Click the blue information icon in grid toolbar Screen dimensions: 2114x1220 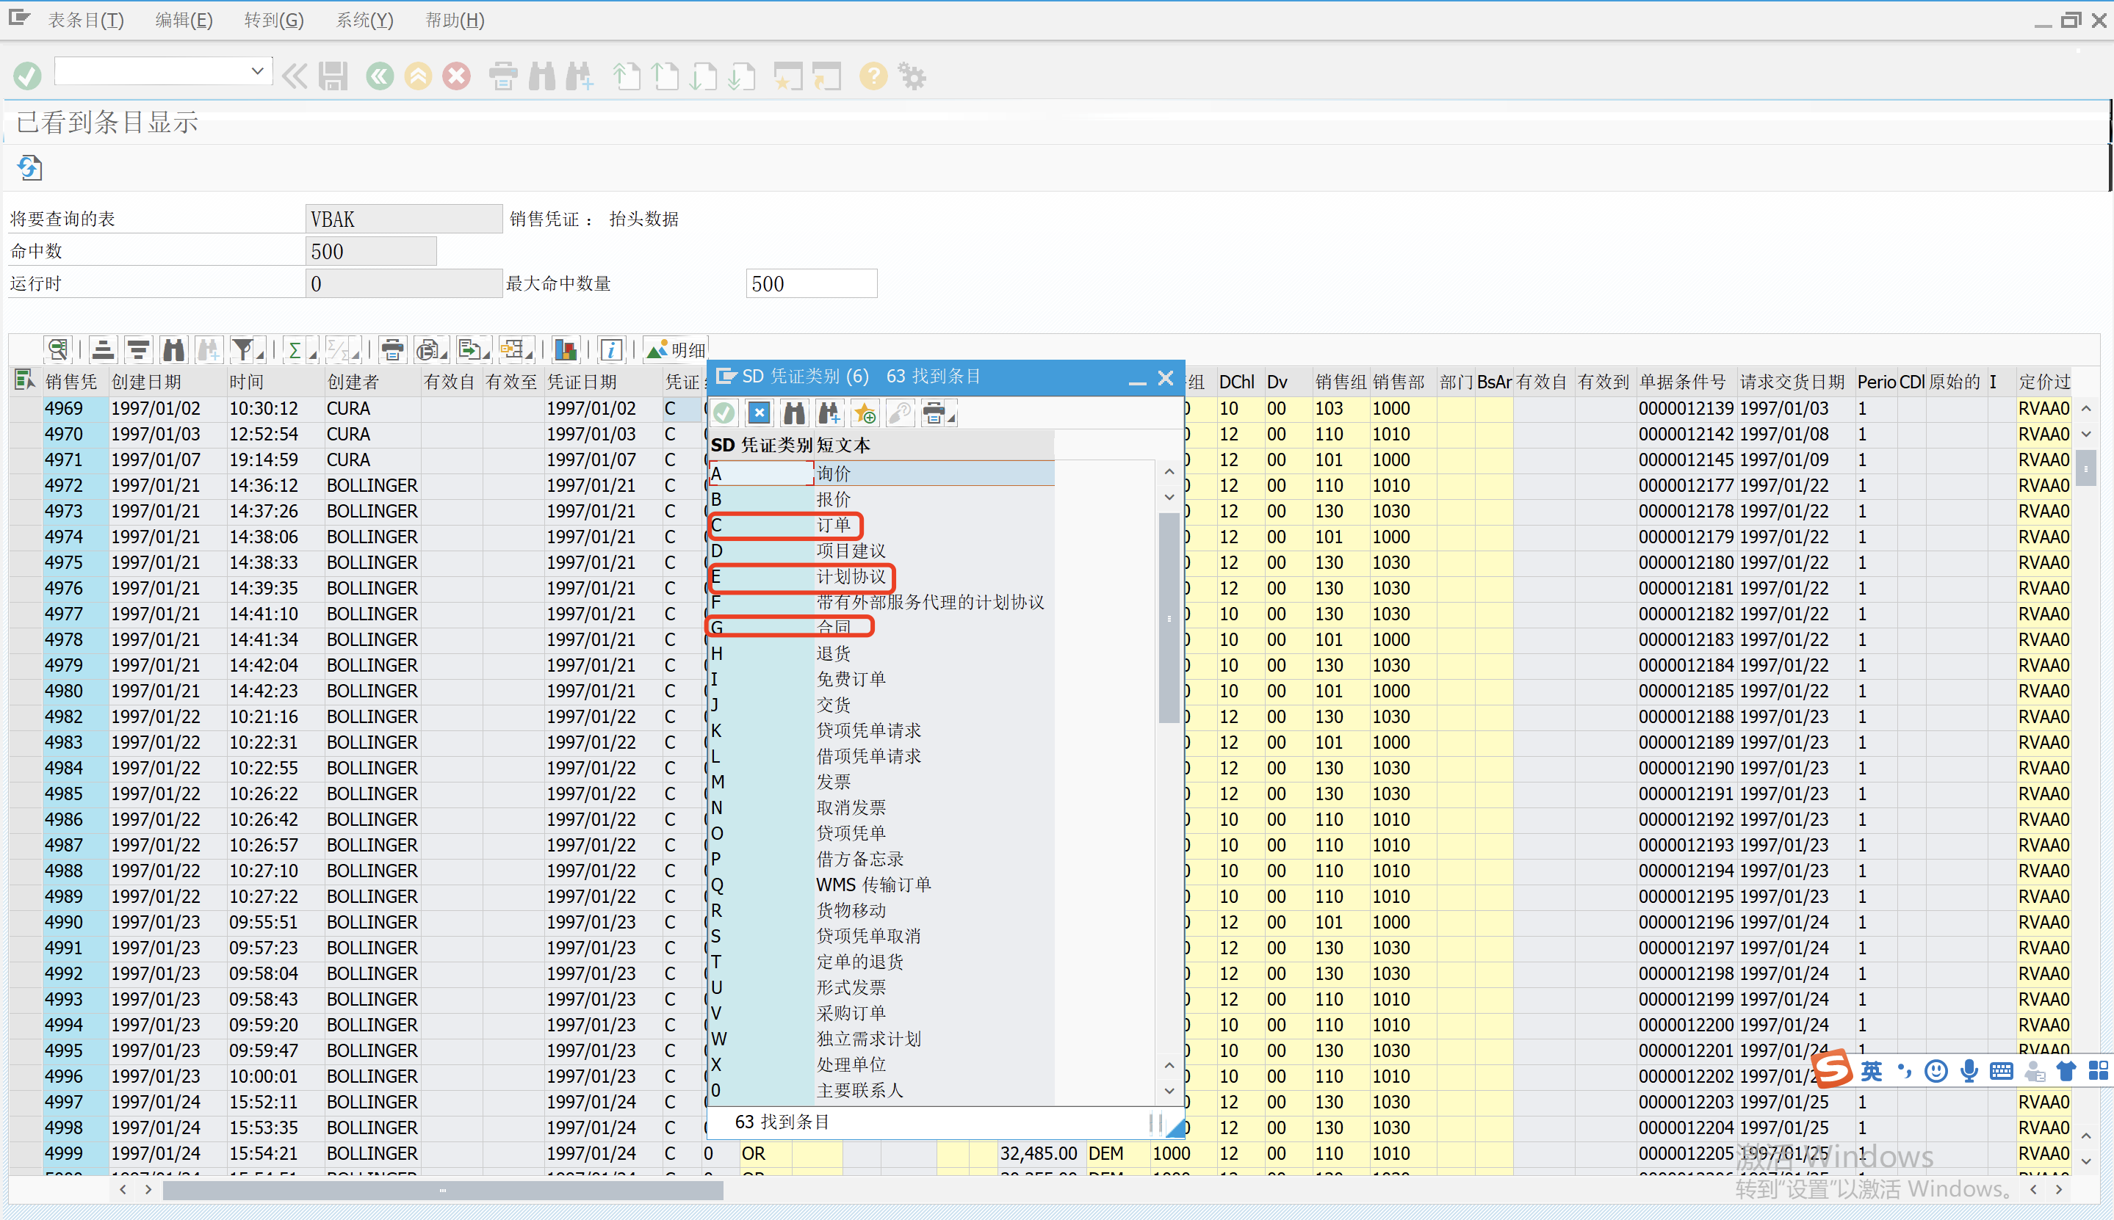point(611,349)
